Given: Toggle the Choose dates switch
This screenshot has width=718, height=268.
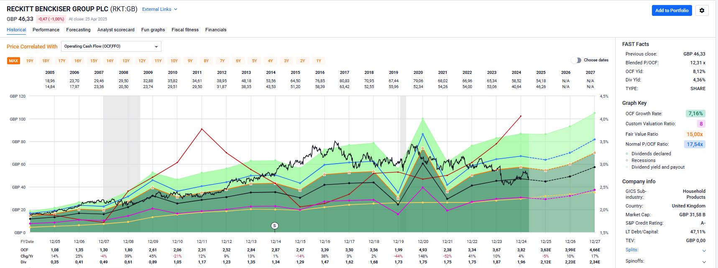Looking at the screenshot, I should click(576, 60).
